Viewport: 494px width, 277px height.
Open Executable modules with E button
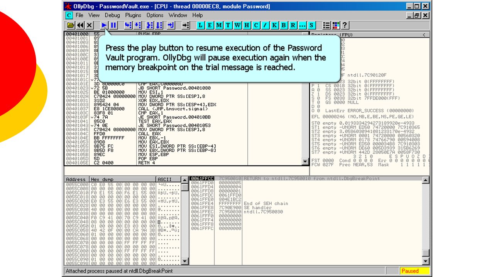[210, 25]
